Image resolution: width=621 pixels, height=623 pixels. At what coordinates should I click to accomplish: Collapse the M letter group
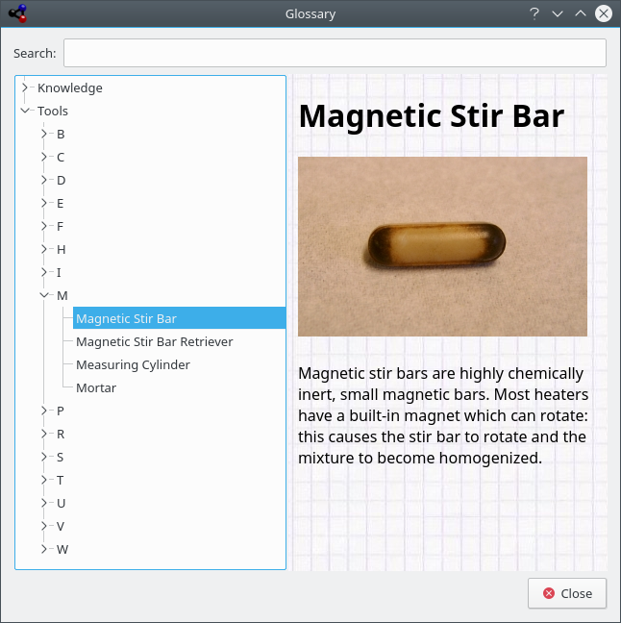coord(44,295)
